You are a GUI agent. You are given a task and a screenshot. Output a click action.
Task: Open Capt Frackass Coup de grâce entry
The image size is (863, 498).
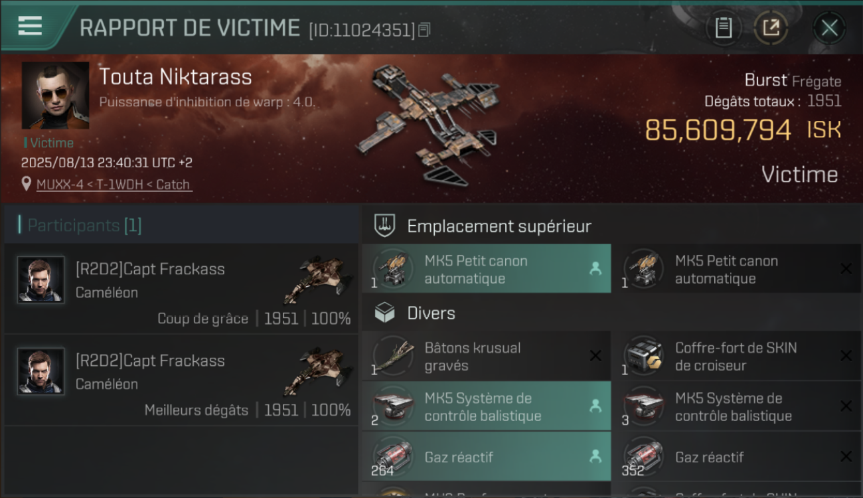(181, 288)
